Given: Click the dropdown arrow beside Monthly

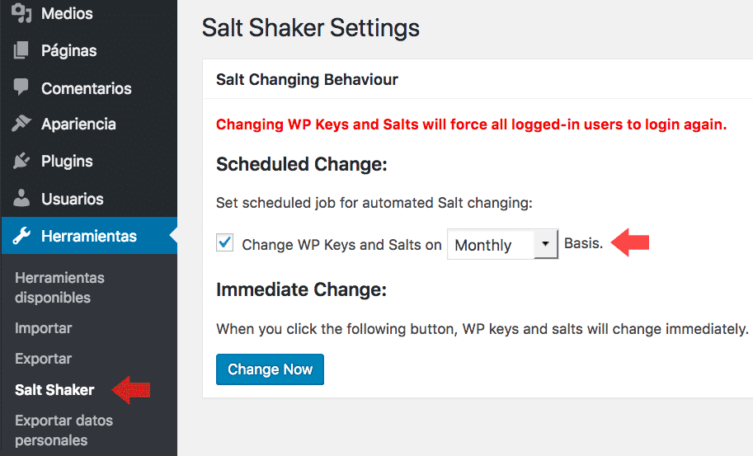Looking at the screenshot, I should click(x=545, y=245).
